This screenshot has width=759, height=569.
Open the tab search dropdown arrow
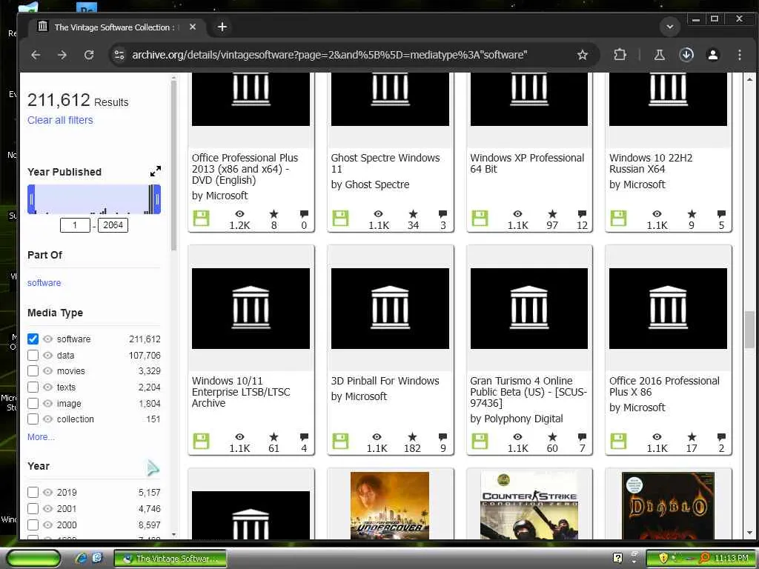click(670, 27)
